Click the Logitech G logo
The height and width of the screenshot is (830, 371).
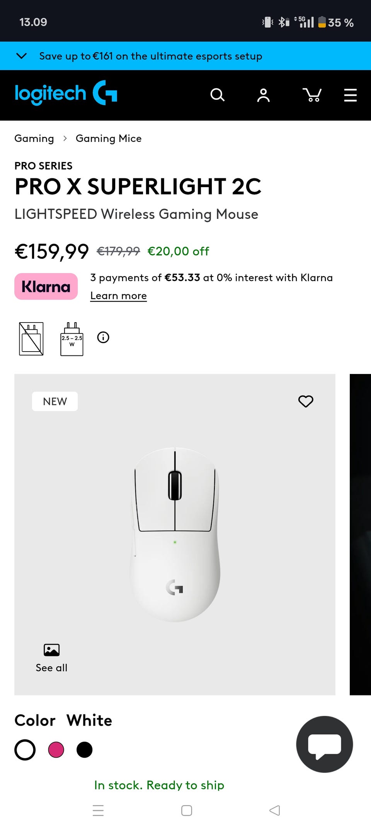click(66, 93)
